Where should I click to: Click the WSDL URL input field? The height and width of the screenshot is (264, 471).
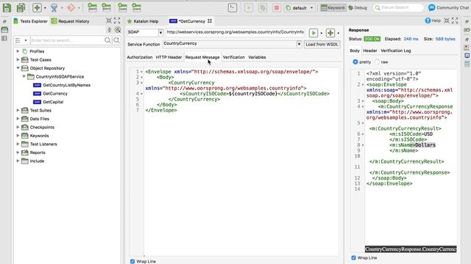click(x=235, y=32)
